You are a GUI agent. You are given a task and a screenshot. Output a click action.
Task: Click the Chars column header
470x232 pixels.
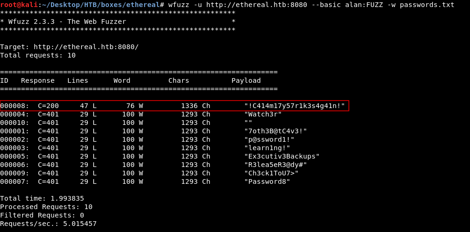tap(179, 80)
